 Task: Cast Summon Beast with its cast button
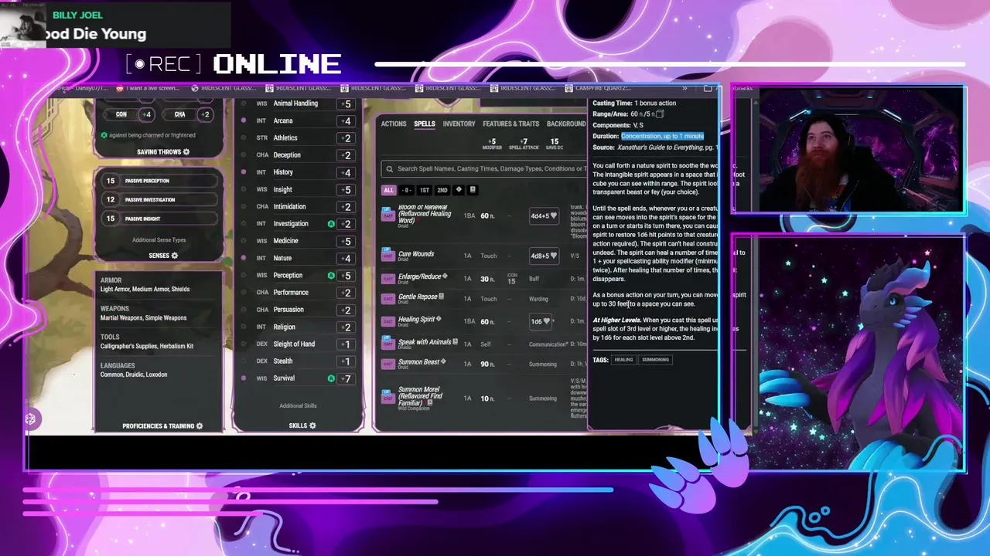coord(388,364)
